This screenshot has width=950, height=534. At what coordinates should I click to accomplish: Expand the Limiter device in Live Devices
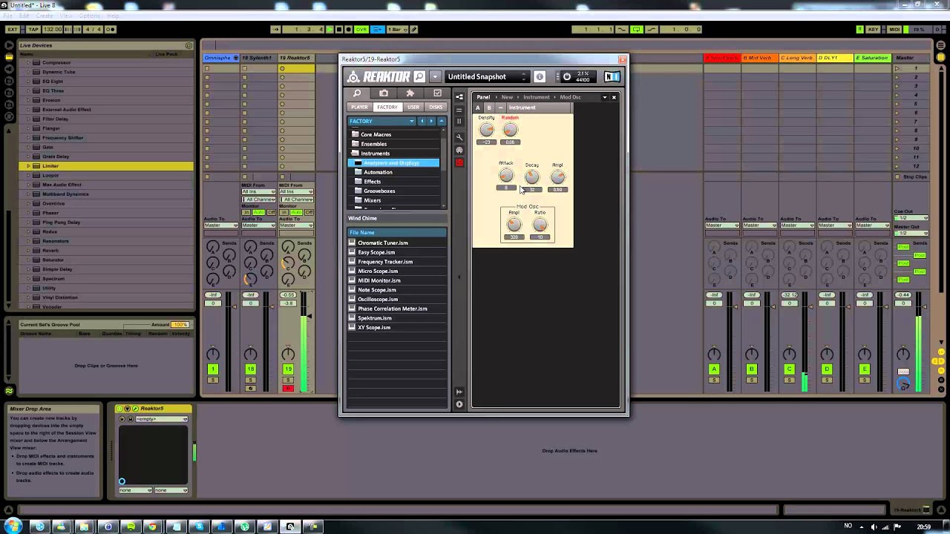click(x=29, y=166)
